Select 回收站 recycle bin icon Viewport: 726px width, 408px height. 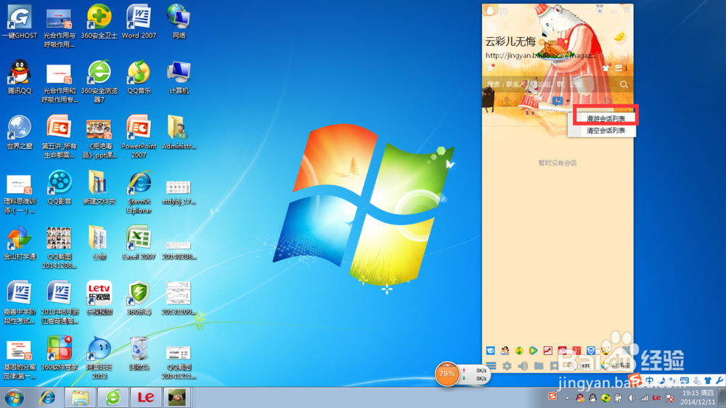[139, 354]
